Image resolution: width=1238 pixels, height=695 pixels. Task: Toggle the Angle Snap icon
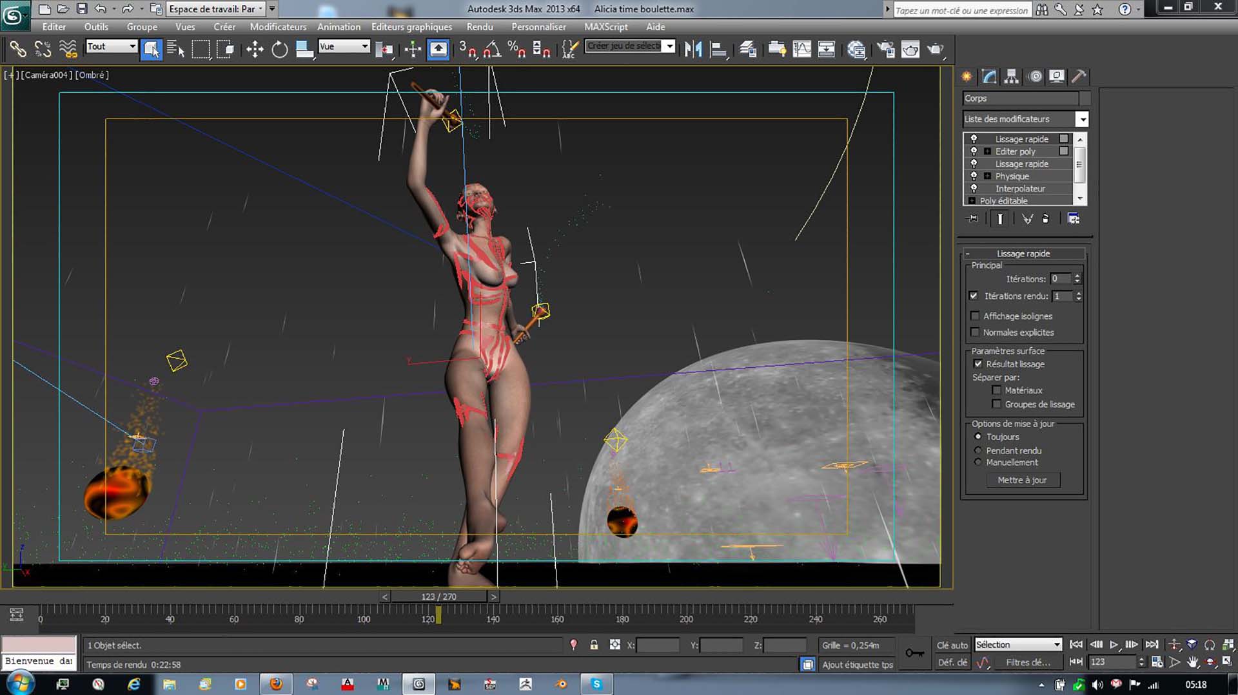coord(492,50)
